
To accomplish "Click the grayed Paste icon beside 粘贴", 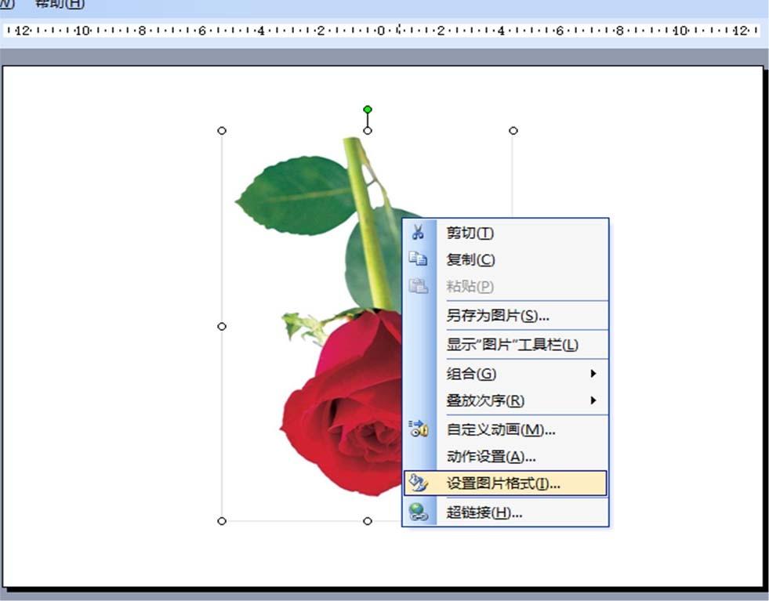I will coord(419,285).
